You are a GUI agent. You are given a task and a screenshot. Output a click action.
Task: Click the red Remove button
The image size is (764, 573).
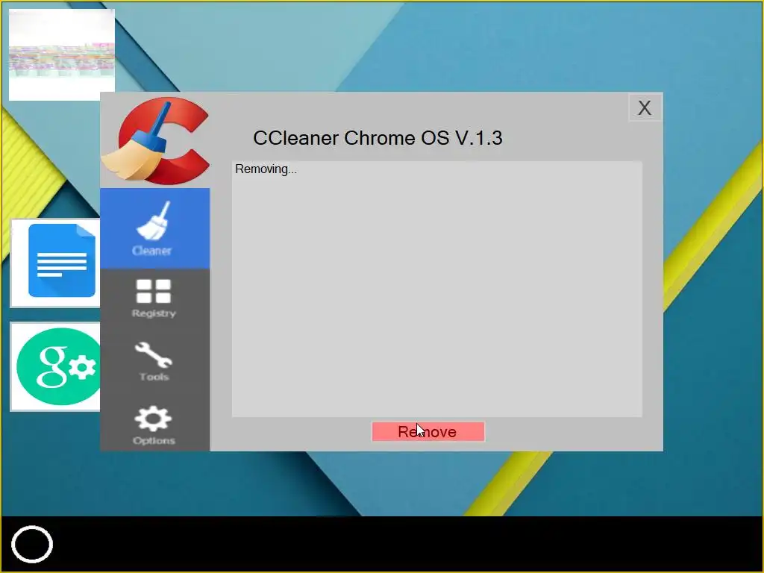point(428,432)
